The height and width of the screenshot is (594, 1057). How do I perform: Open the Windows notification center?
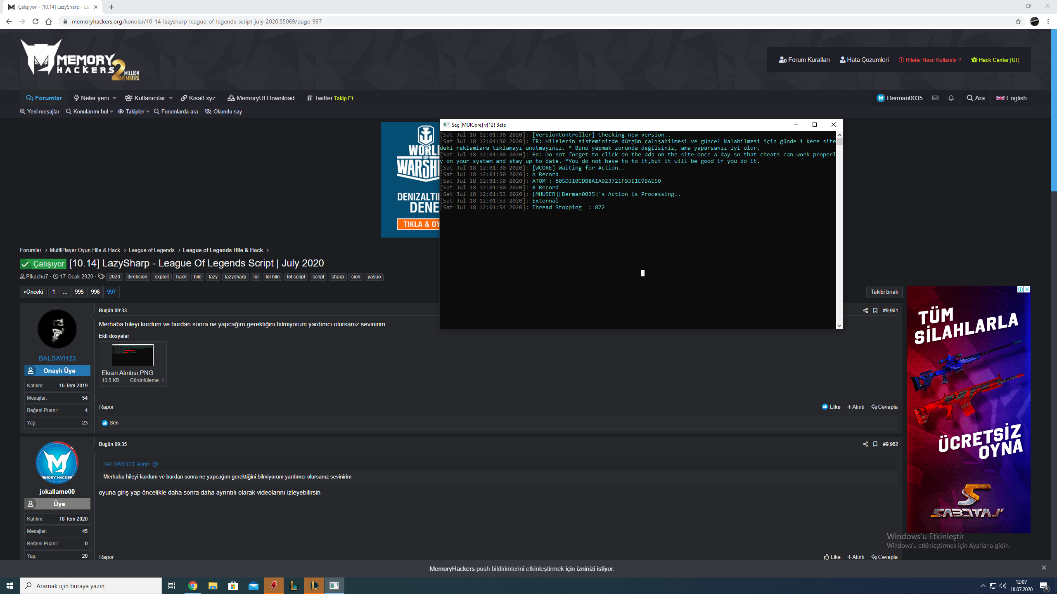pyautogui.click(x=1044, y=586)
